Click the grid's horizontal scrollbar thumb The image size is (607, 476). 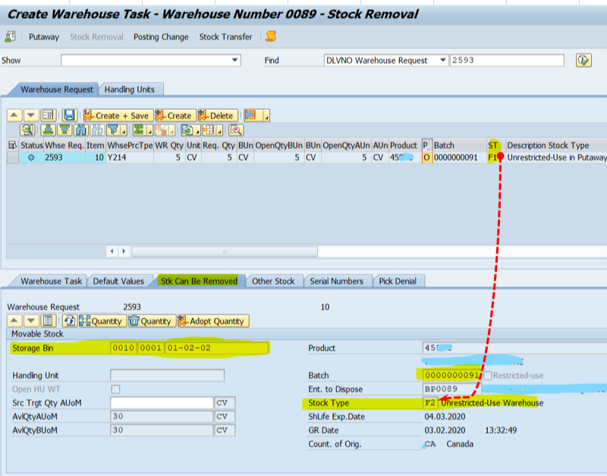(225, 251)
